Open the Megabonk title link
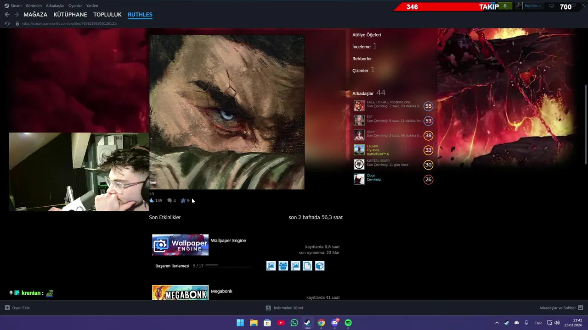588x330 pixels. pos(221,291)
